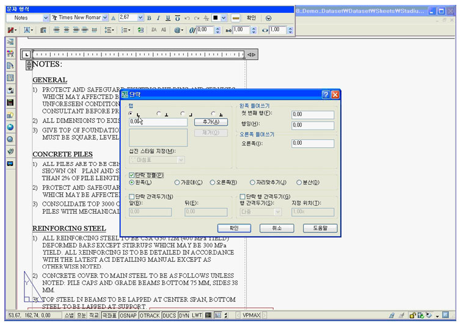Click 확인 OK button in paragraph dialog
This screenshot has height=326, width=463.
point(234,228)
